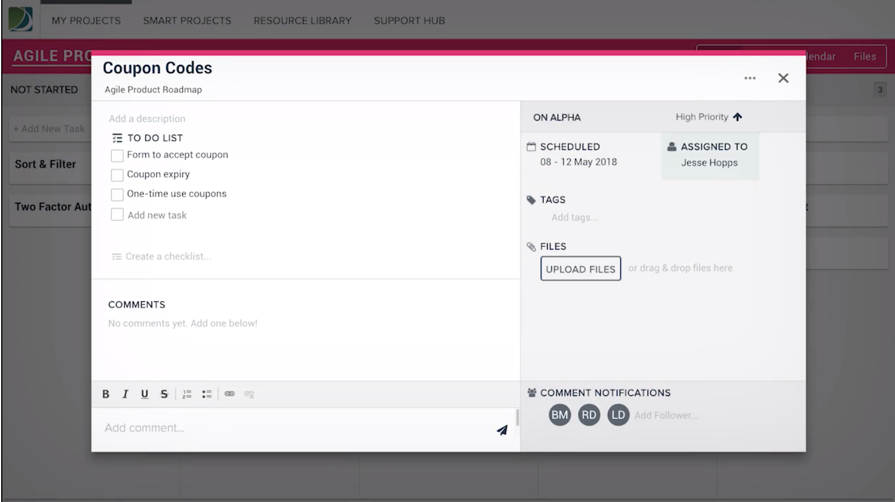This screenshot has width=895, height=502.
Task: Send comment with paper plane icon
Action: 502,430
